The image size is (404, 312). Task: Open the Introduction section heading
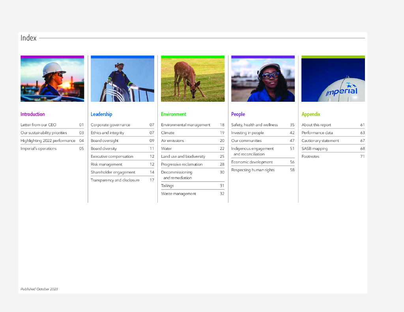point(33,114)
